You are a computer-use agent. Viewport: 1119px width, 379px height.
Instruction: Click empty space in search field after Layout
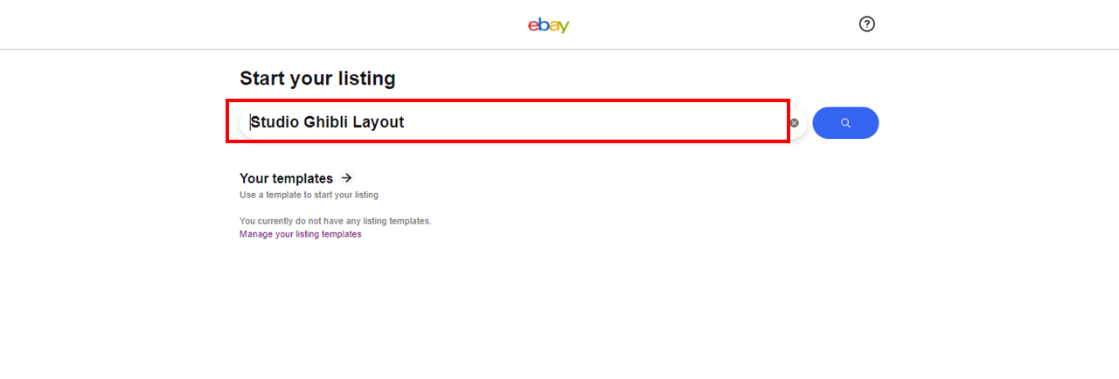point(594,122)
